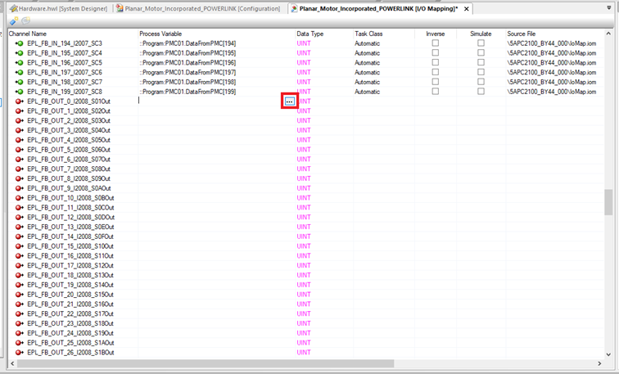Image resolution: width=619 pixels, height=374 pixels.
Task: Click the red output icon for EPL_FB_OUT_26_I2008_S1BOut
Action: 19,353
